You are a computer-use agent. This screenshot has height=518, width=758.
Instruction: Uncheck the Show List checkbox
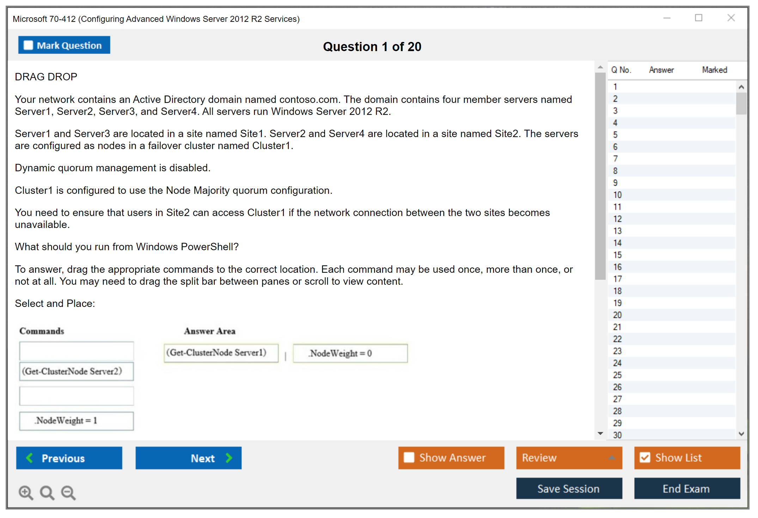coord(645,457)
